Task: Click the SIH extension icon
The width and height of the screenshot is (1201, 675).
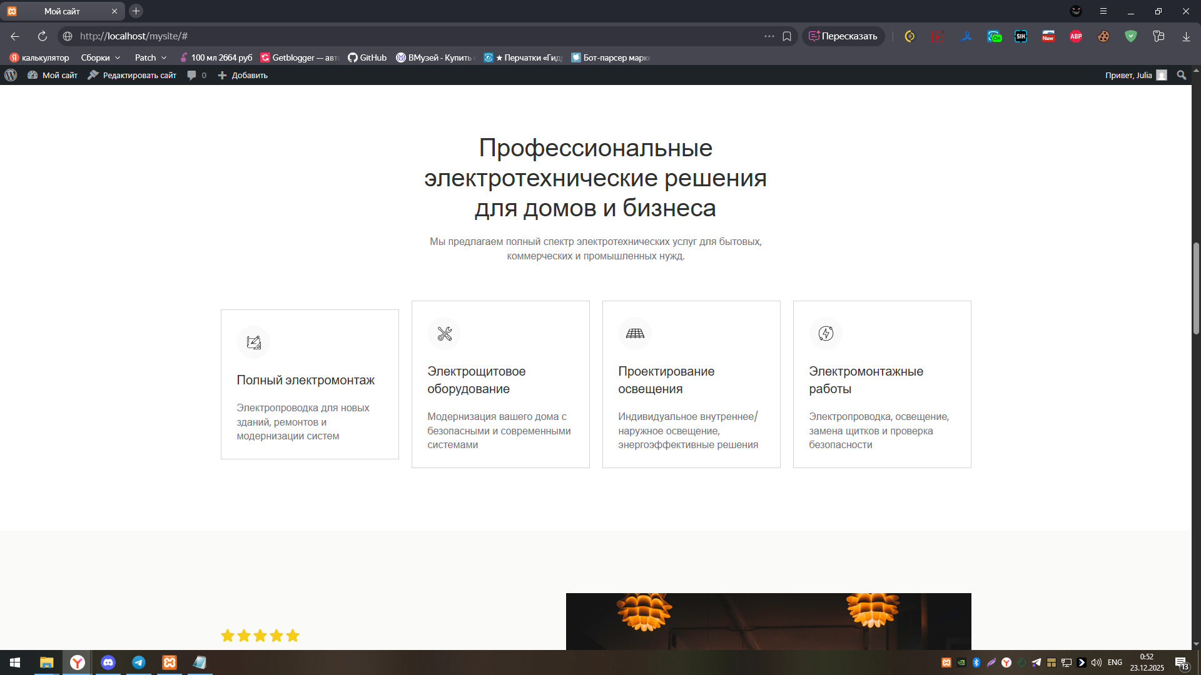Action: point(1021,36)
